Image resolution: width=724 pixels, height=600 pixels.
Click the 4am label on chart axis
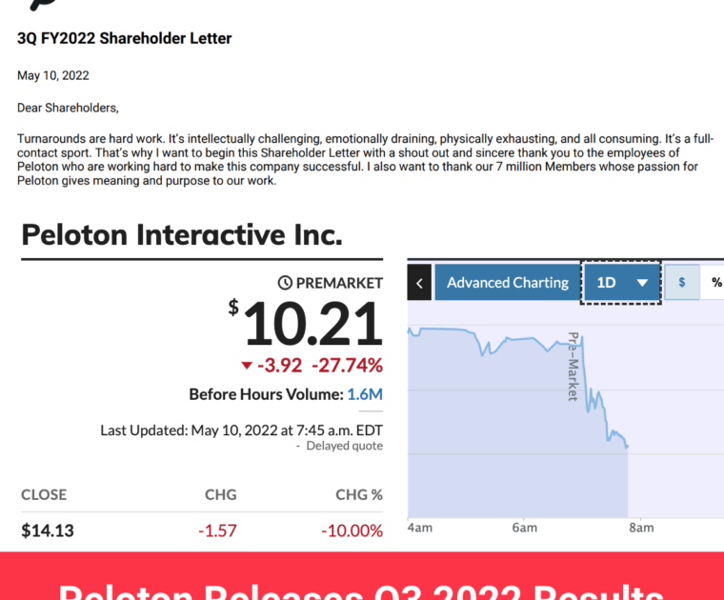[x=420, y=528]
